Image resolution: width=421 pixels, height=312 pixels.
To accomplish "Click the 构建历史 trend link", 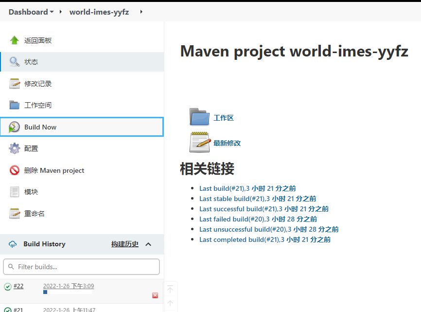I will pos(125,244).
